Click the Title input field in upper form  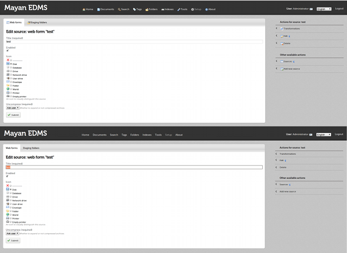134,42
